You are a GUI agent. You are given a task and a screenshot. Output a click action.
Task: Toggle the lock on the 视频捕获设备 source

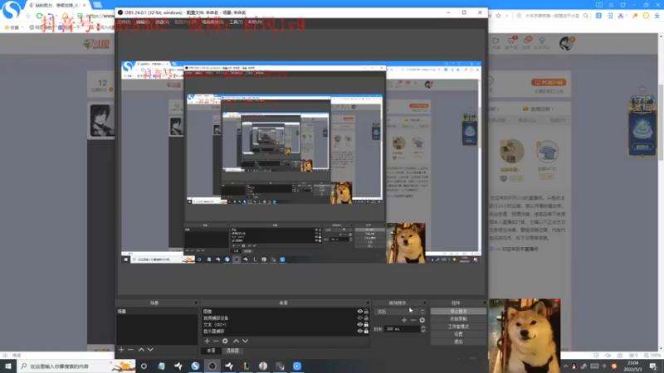[x=366, y=318]
